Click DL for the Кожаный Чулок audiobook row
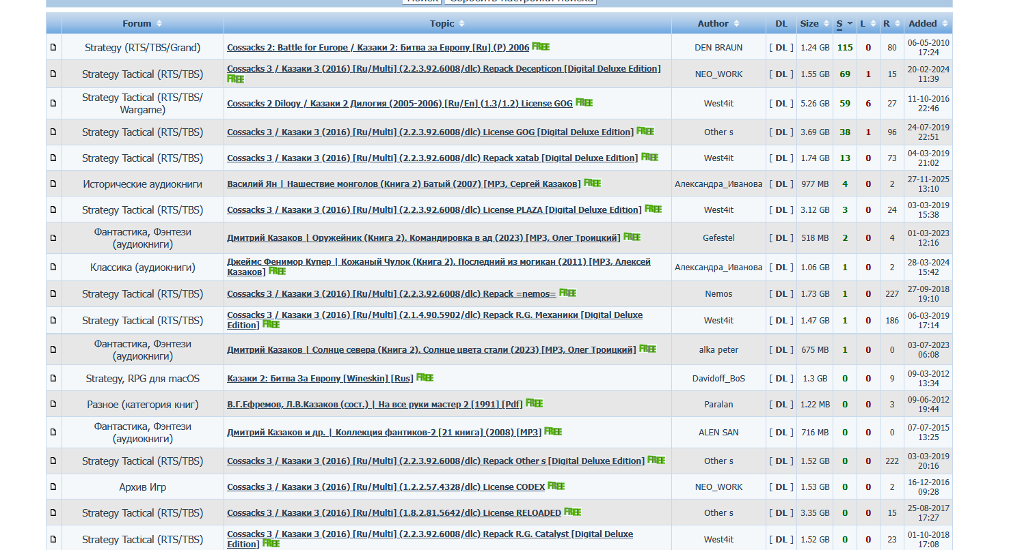 point(781,267)
